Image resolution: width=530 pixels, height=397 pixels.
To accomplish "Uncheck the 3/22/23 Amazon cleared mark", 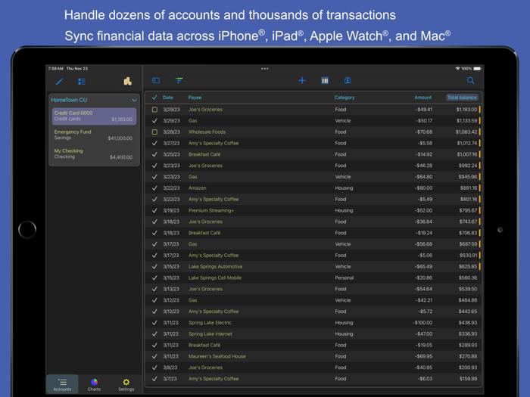I will point(154,188).
